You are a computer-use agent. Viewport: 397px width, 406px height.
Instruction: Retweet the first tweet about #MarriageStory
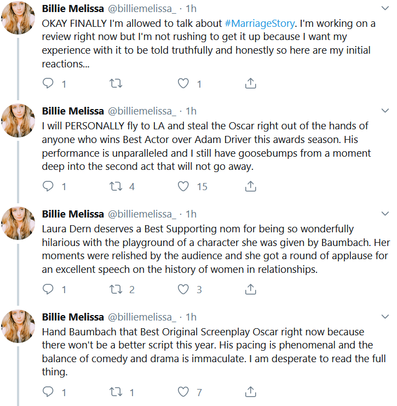click(116, 83)
